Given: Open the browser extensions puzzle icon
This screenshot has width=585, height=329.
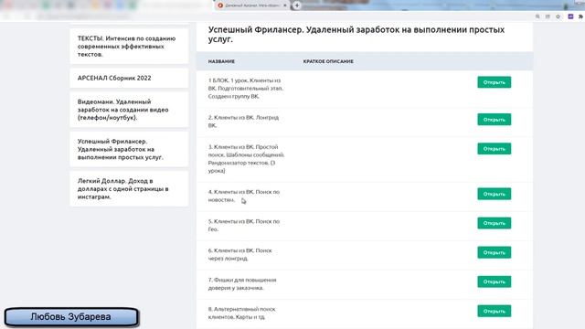Looking at the screenshot, I should 581,16.
